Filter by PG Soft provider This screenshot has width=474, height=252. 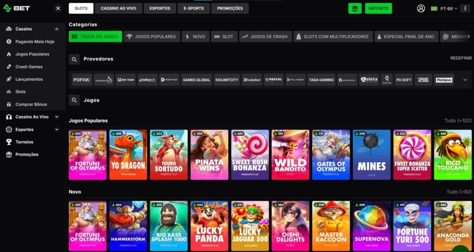pos(404,80)
